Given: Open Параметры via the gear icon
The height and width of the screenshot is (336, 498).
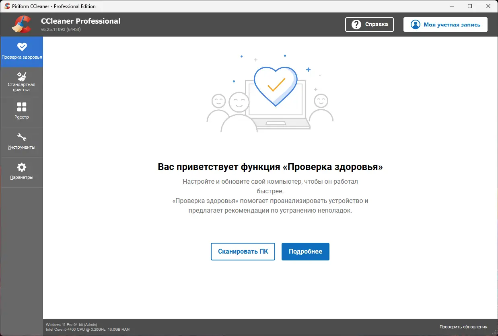Looking at the screenshot, I should pos(22,166).
